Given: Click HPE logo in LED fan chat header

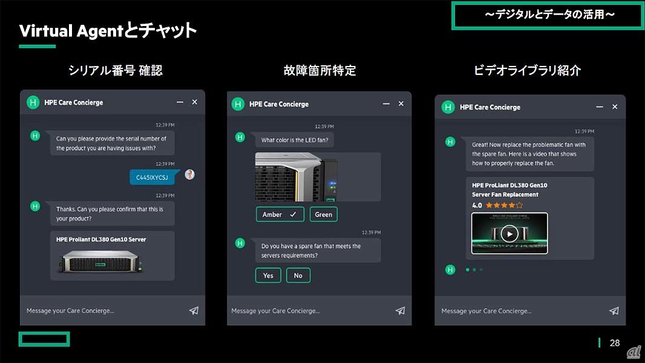Looking at the screenshot, I should click(x=238, y=104).
